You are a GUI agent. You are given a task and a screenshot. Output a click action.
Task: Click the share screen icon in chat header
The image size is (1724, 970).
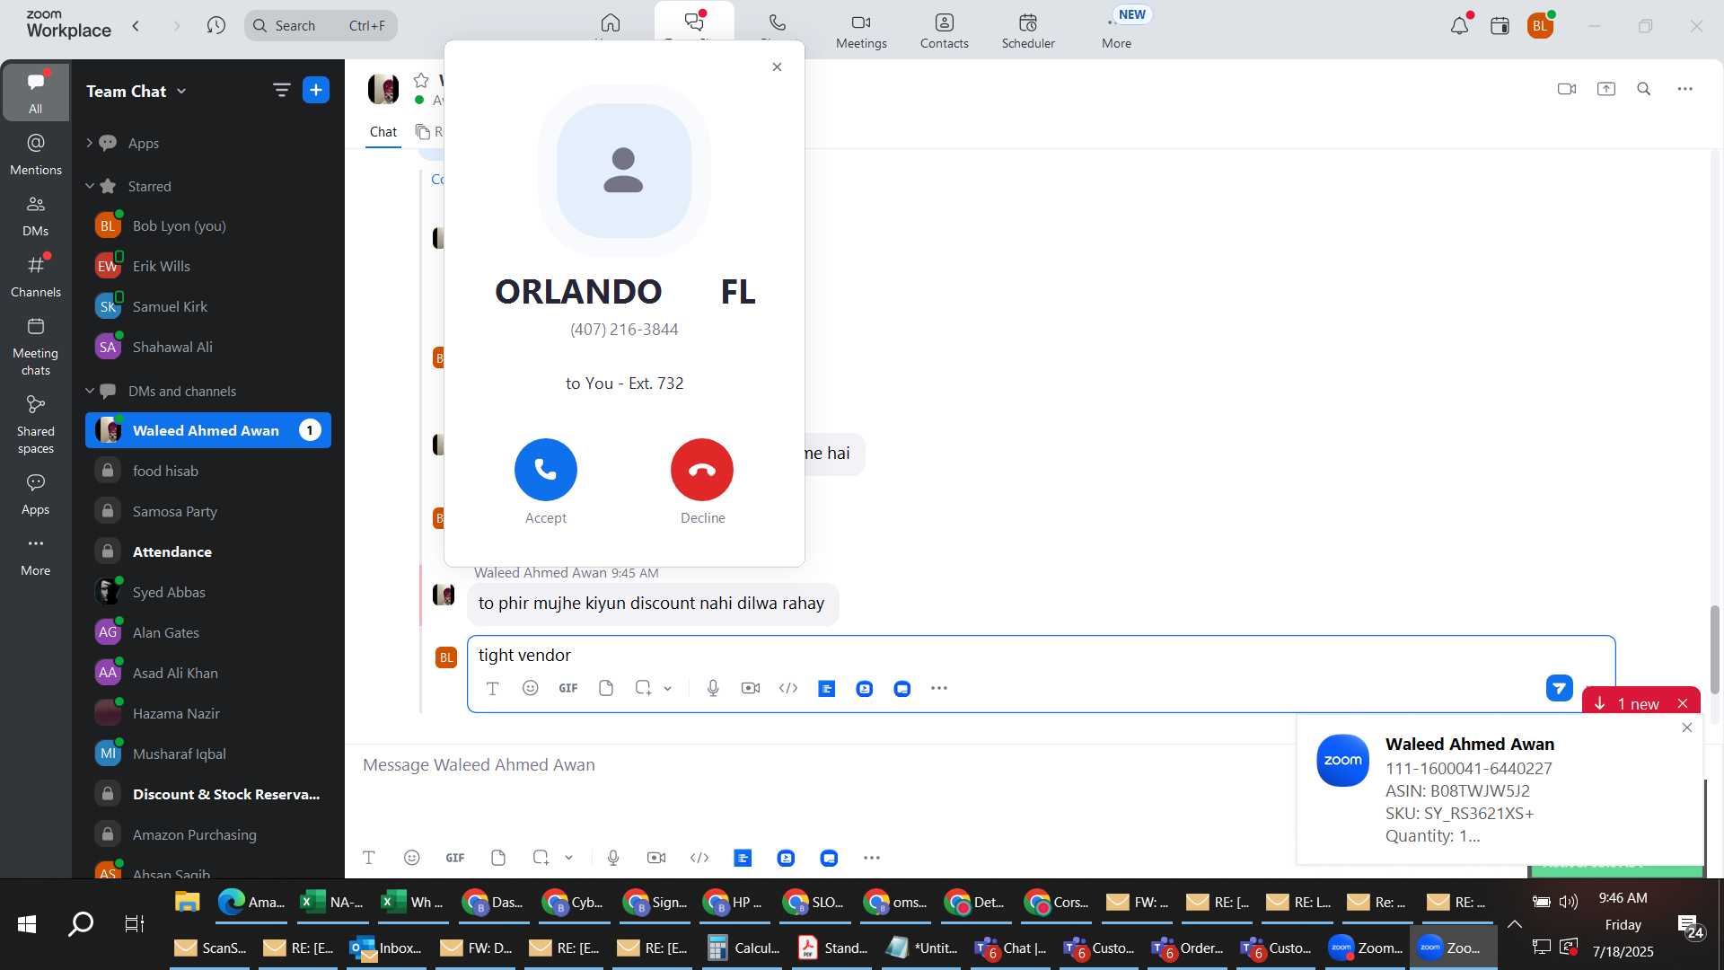tap(1606, 89)
